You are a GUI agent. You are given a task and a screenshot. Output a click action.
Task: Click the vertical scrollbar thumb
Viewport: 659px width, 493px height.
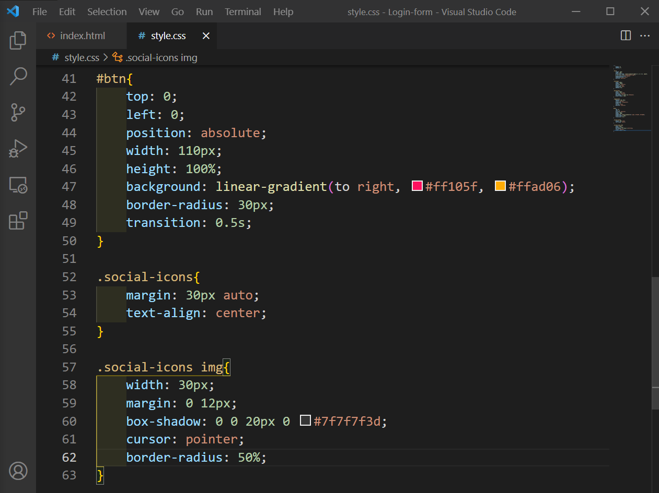(655, 343)
